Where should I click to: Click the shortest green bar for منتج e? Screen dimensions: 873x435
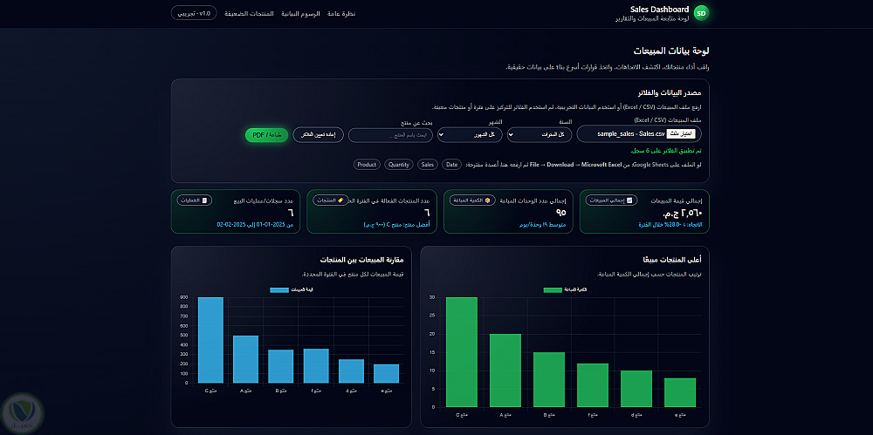(680, 392)
